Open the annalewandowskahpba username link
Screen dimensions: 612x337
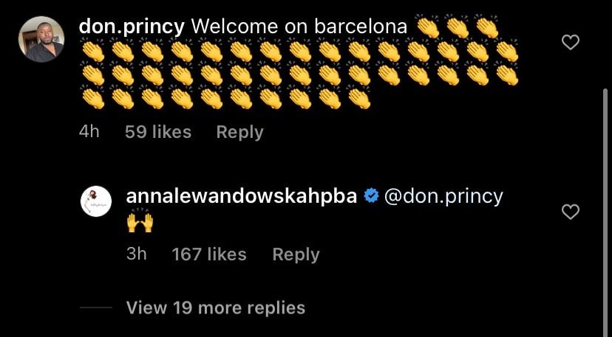click(x=242, y=196)
